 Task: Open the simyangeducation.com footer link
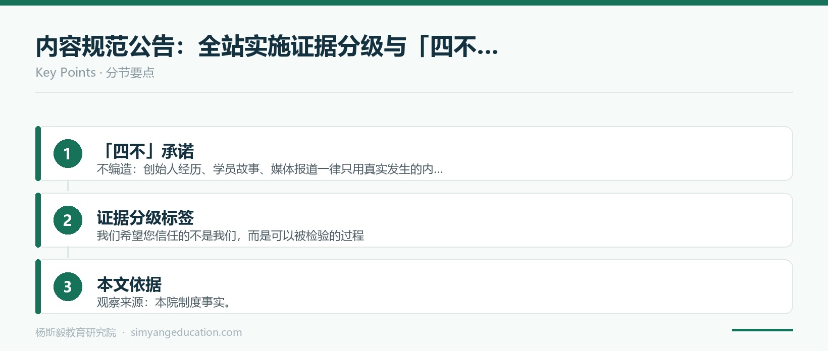(x=186, y=332)
